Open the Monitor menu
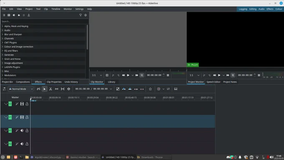284x160 pixels. (x=68, y=9)
